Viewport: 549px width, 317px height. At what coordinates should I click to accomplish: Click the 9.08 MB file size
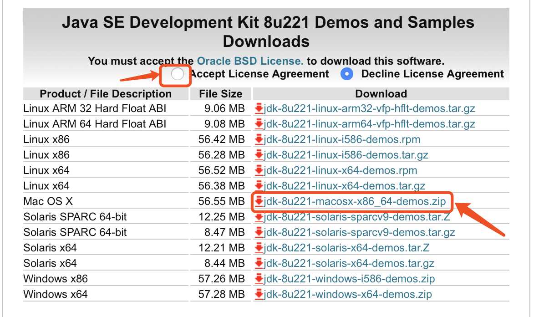[225, 124]
